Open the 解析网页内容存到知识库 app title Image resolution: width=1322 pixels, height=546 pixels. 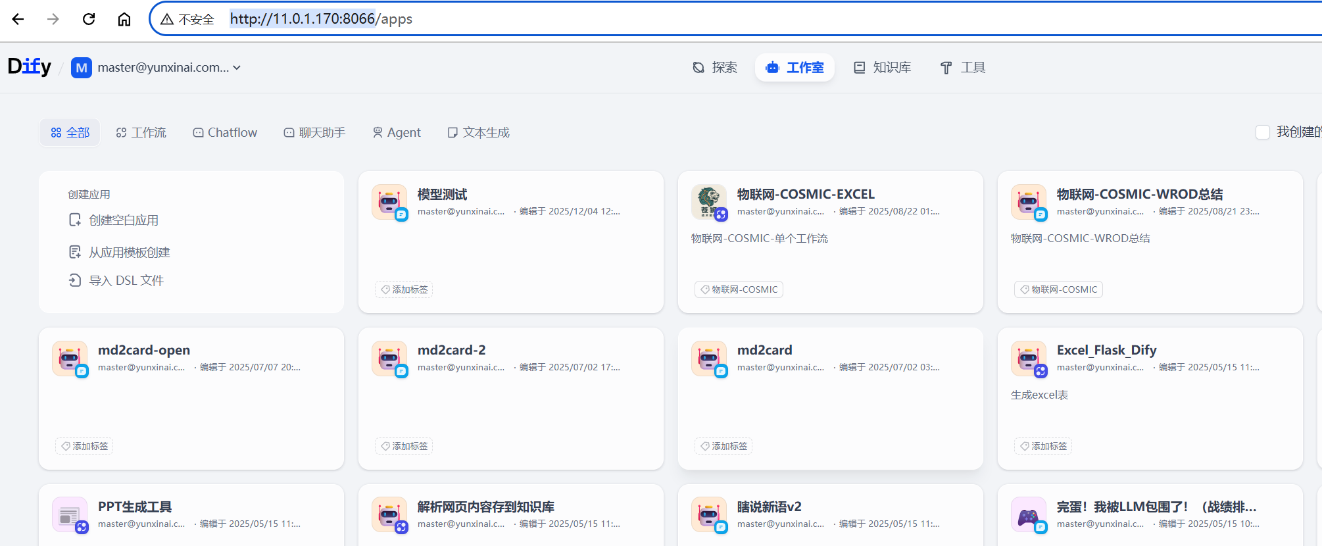tap(485, 507)
